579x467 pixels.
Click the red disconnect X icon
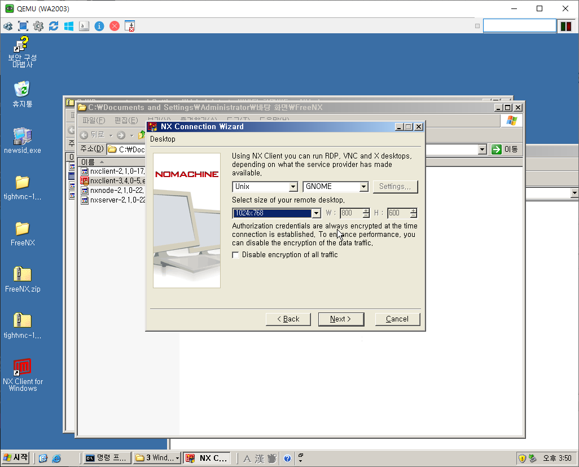115,26
